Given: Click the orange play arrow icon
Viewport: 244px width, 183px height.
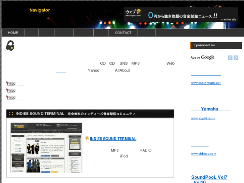Looking at the screenshot, I should [x=87, y=138].
